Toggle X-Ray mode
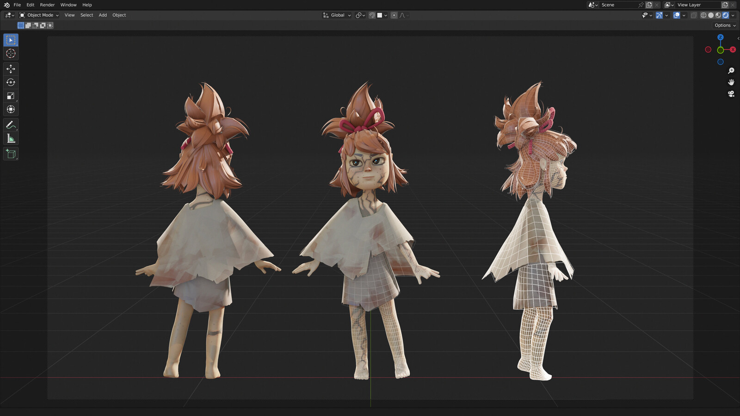 click(x=694, y=15)
